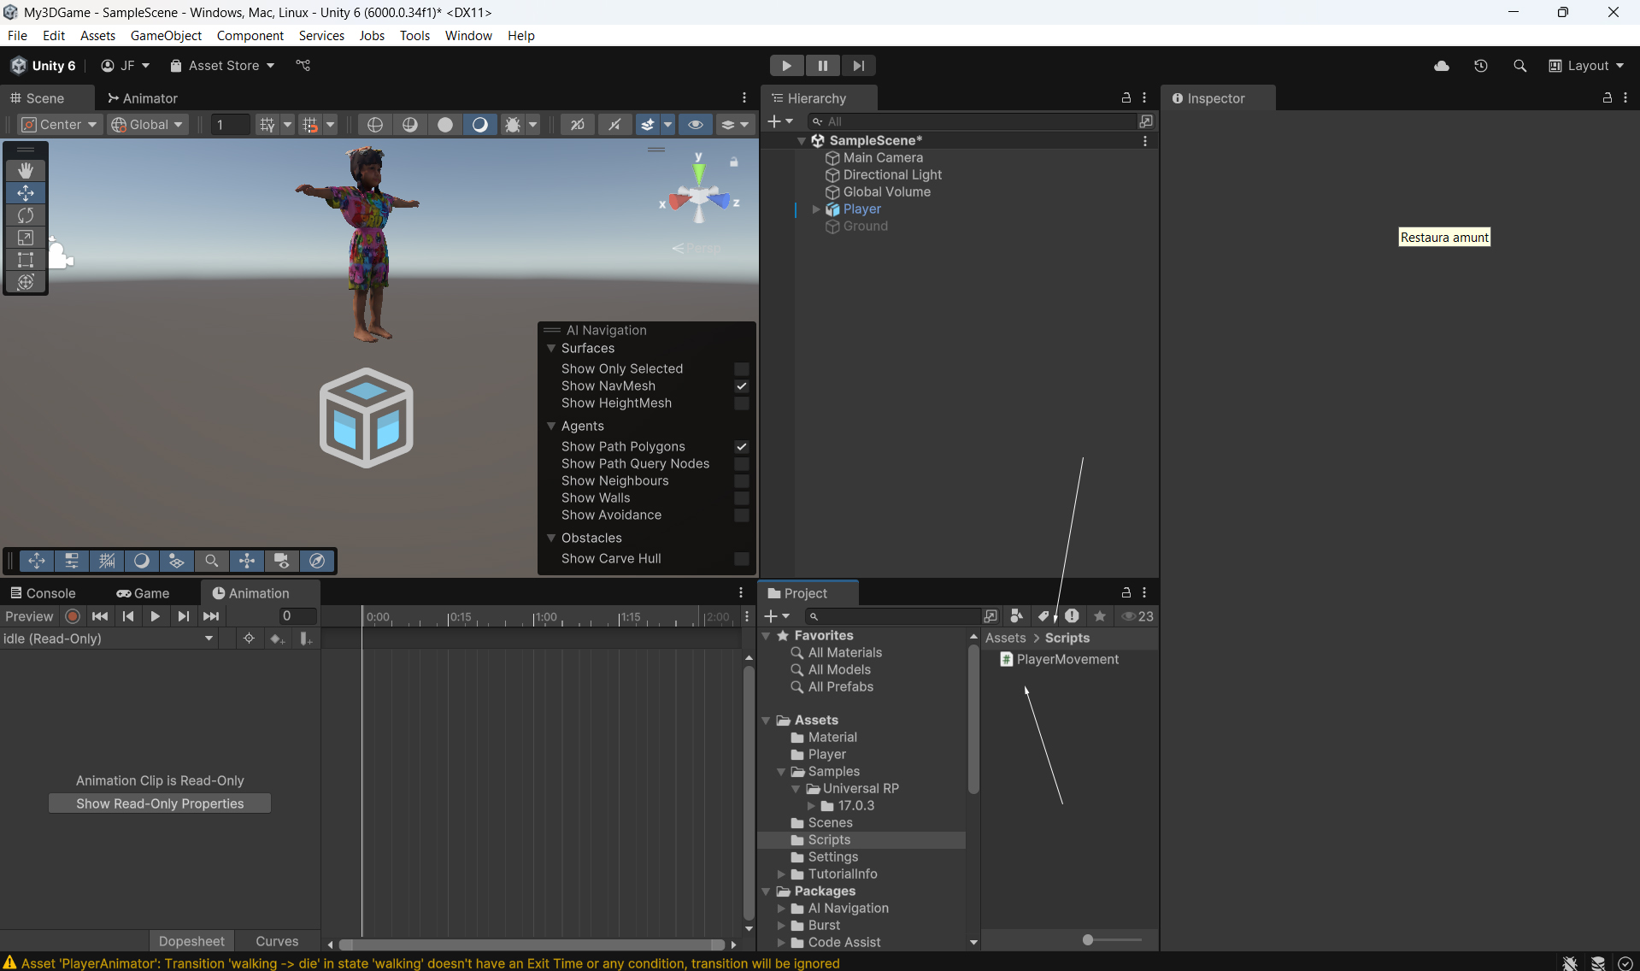The height and width of the screenshot is (971, 1640).
Task: Open the GameObject menu
Action: (166, 36)
